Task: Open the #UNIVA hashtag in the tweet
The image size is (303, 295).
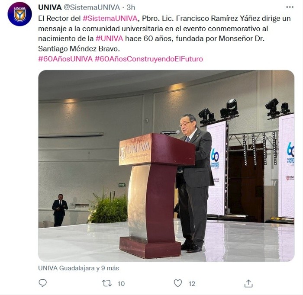Action: pos(110,38)
